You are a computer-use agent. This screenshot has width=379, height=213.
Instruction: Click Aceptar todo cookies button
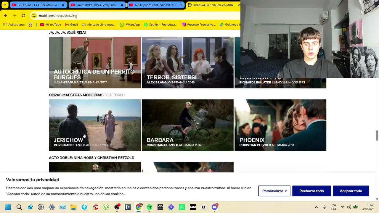[x=351, y=191]
